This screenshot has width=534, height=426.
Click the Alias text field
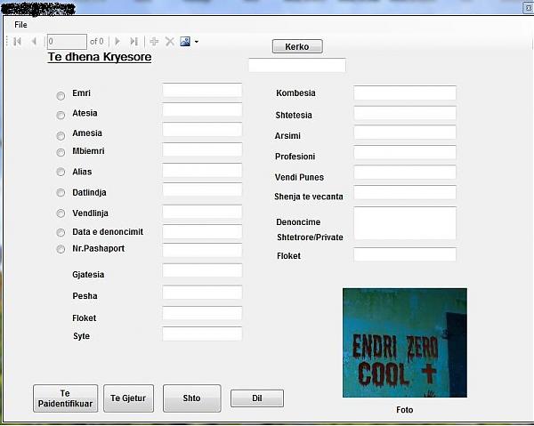point(202,170)
